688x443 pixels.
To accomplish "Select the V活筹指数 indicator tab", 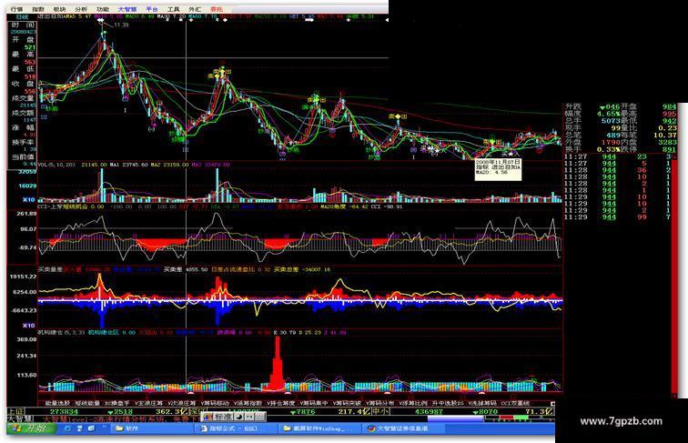I will click(x=248, y=403).
